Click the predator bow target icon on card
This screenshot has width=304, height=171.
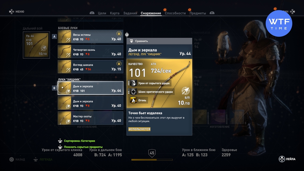pos(185,91)
